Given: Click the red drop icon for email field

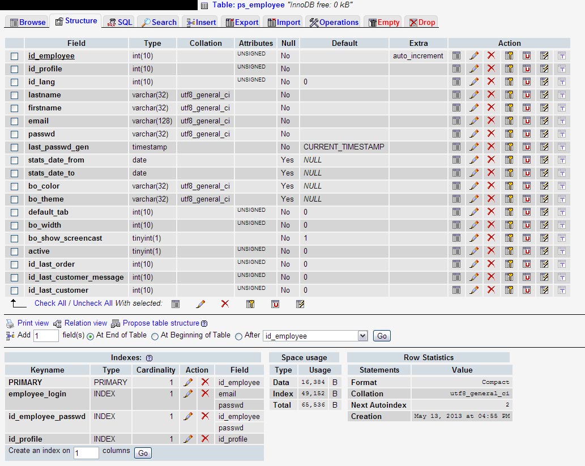Looking at the screenshot, I should (x=491, y=121).
